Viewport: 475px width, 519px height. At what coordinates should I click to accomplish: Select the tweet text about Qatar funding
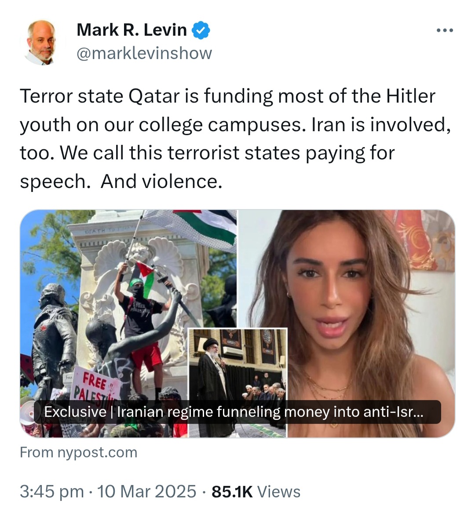235,139
